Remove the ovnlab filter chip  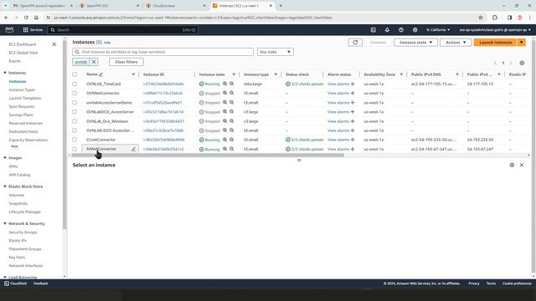(94, 62)
